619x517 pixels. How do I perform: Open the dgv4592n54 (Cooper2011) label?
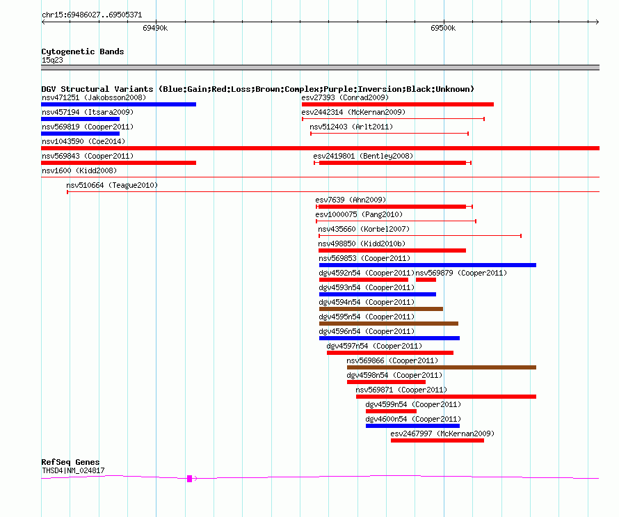coord(367,273)
